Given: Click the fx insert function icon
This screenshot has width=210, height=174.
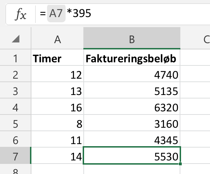Looking at the screenshot, I should (20, 14).
